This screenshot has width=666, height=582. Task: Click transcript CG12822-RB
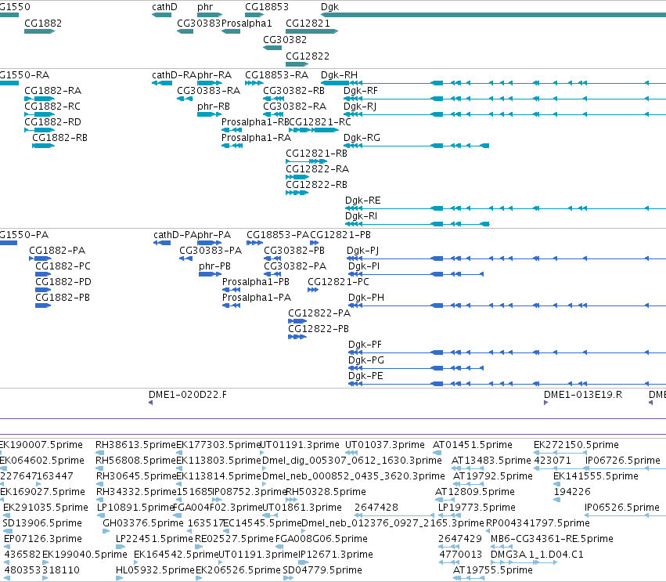(316, 185)
